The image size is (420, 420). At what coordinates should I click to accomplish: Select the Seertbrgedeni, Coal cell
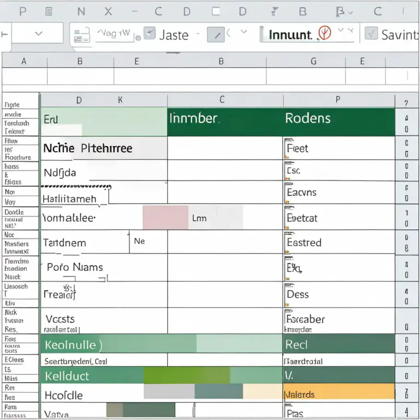(104, 360)
